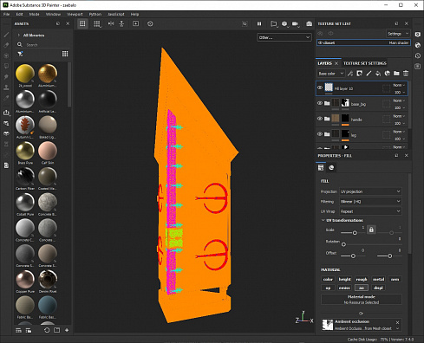424x343 pixels.
Task: Toggle the height material channel button
Action: (344, 279)
